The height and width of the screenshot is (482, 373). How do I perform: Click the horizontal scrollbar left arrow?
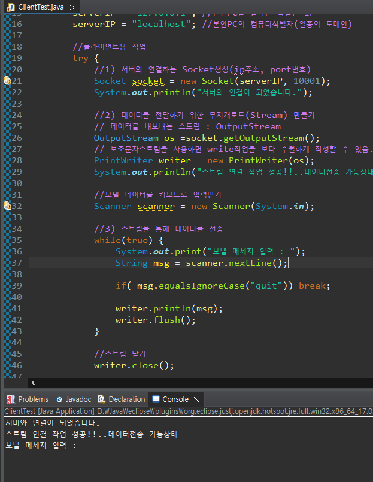pyautogui.click(x=33, y=383)
